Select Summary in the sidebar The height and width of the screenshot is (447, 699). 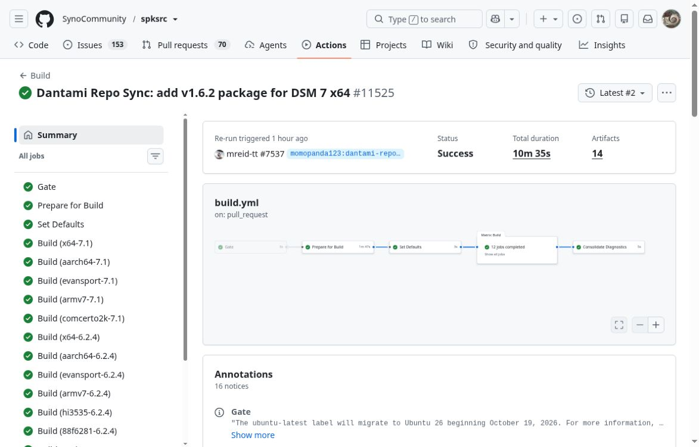click(x=91, y=135)
